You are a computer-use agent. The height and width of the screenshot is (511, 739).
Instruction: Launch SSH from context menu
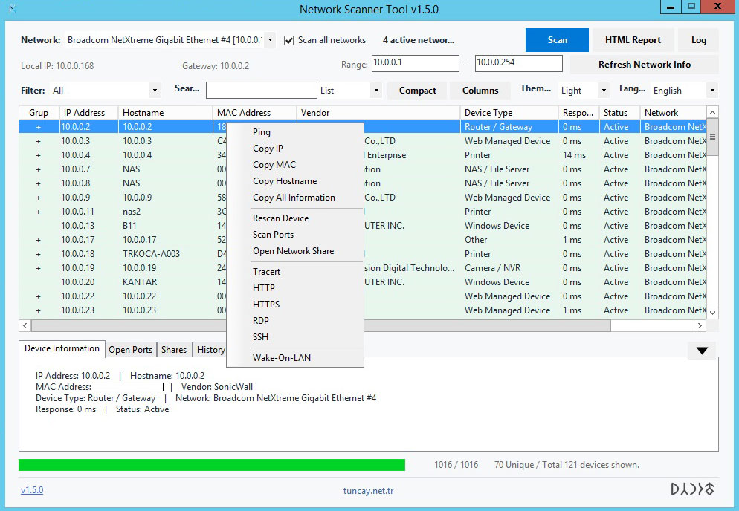pos(295,337)
